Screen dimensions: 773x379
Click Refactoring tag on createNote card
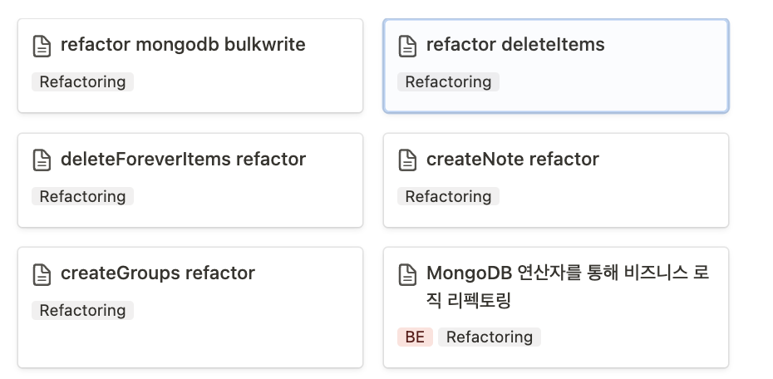pyautogui.click(x=448, y=196)
